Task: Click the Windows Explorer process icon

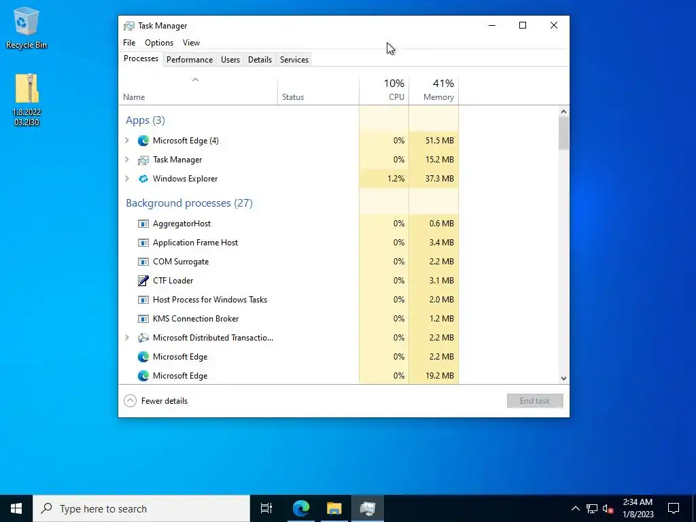Action: coord(143,179)
